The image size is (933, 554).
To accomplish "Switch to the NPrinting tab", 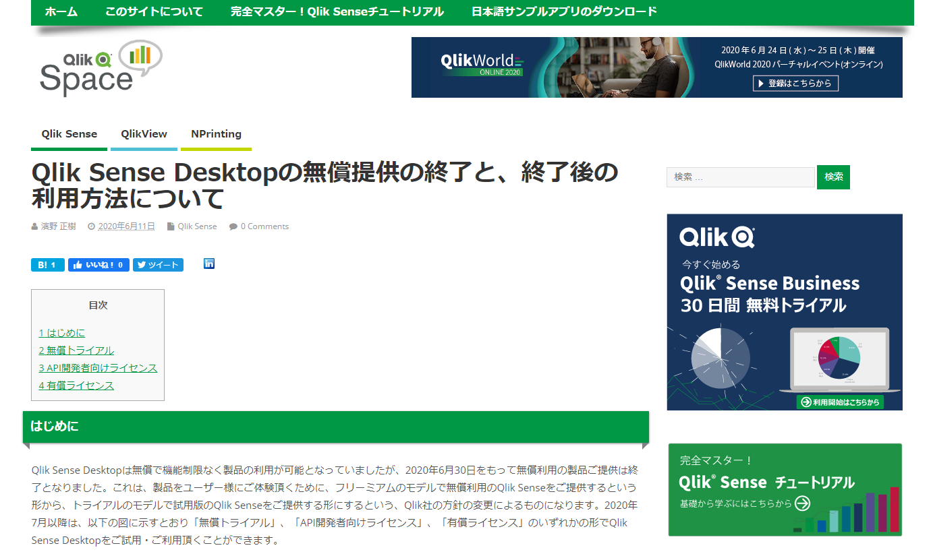I will [x=216, y=134].
